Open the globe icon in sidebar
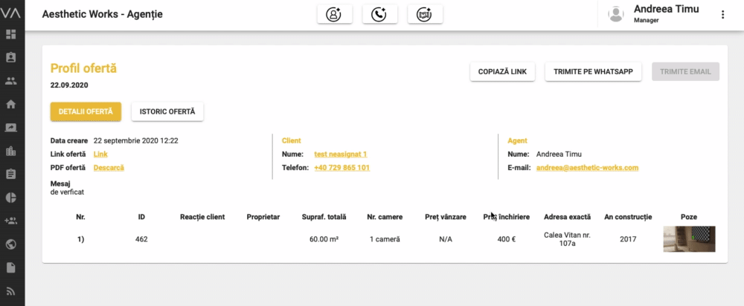744x306 pixels. tap(10, 244)
